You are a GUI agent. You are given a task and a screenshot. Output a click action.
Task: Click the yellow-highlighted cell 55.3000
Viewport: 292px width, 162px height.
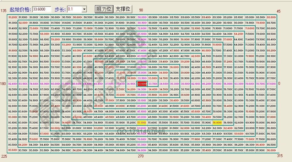click(142, 123)
